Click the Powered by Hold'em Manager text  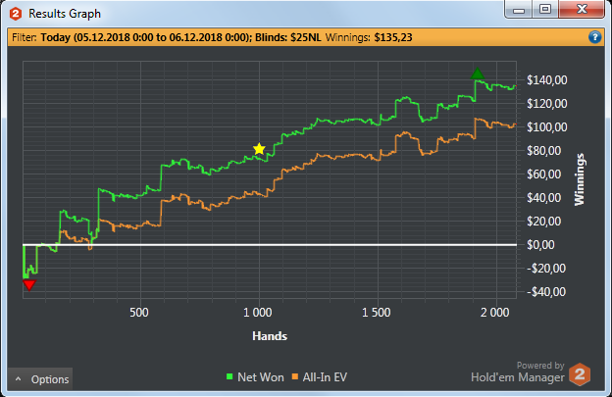pyautogui.click(x=518, y=372)
